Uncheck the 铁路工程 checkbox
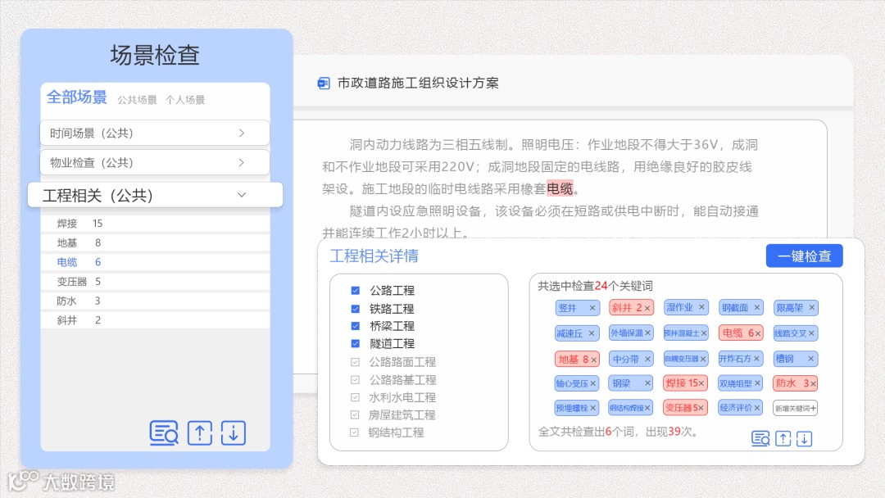The image size is (885, 498). tap(355, 309)
